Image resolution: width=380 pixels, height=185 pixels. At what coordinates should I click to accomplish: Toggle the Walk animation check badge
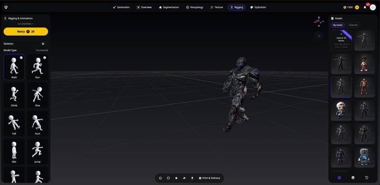[x=21, y=57]
